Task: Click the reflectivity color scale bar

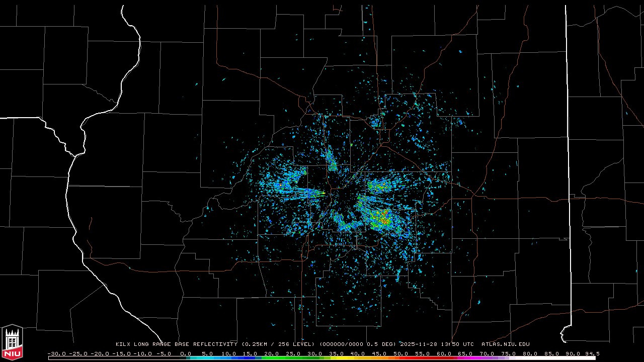Action: pyautogui.click(x=322, y=358)
